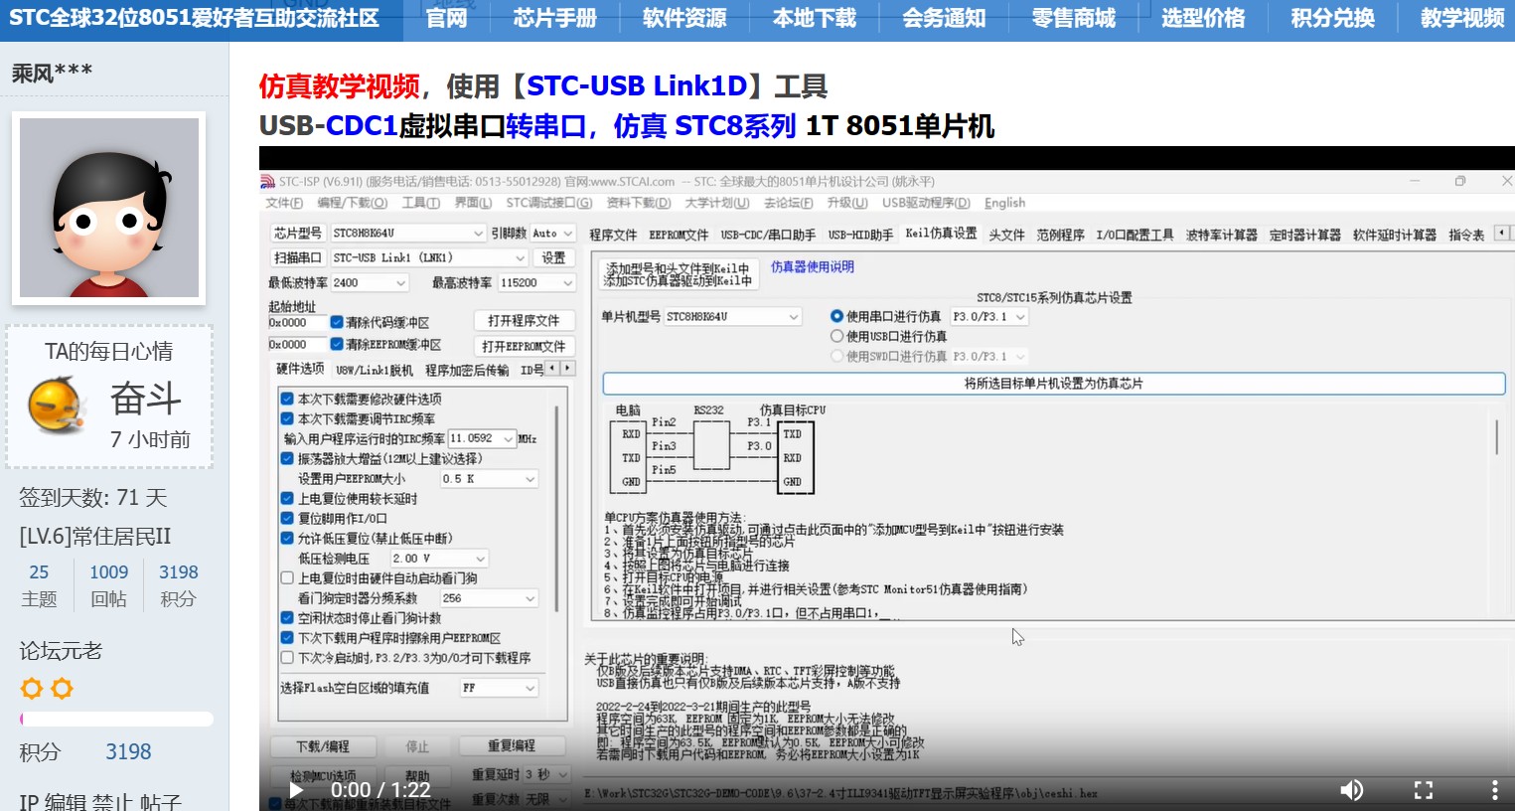Open the 单片机型号 dropdown in Keil settings
Image resolution: width=1515 pixels, height=811 pixels.
coord(733,316)
